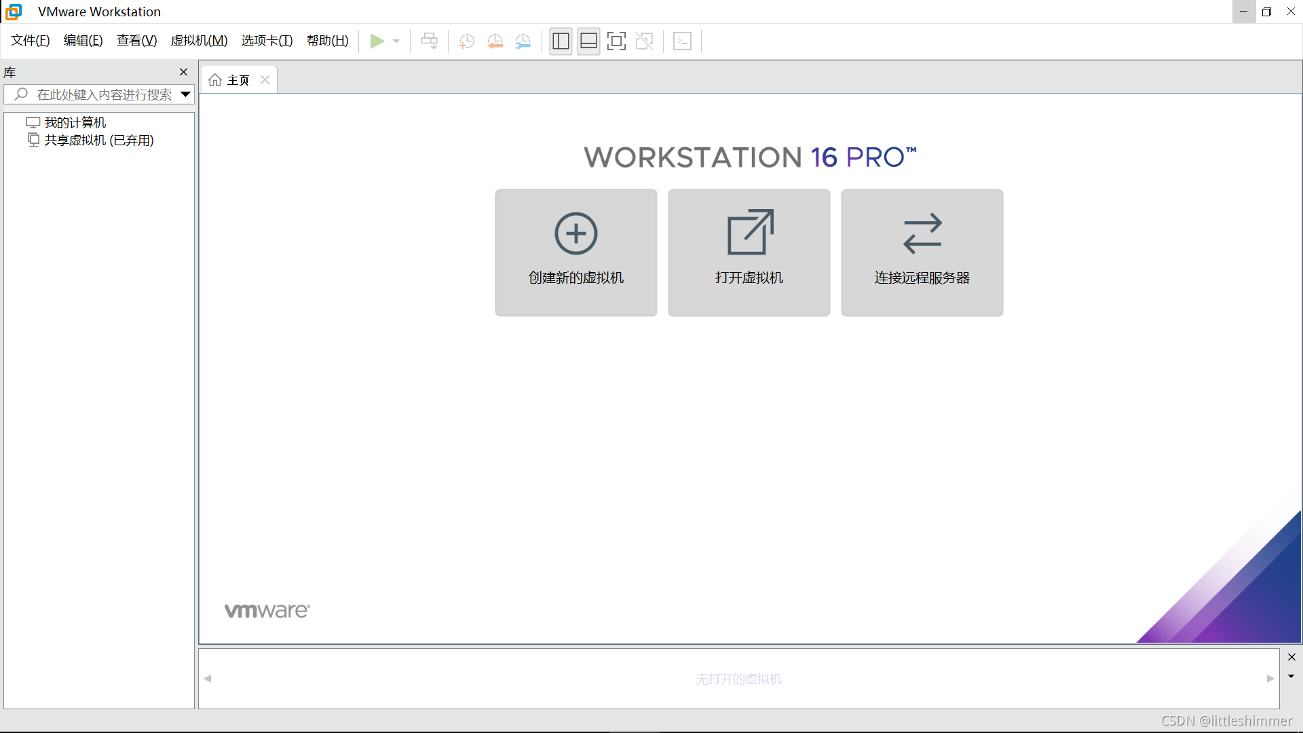Click the green Power On play icon
Screen dimensions: 1303x733
pyautogui.click(x=377, y=41)
